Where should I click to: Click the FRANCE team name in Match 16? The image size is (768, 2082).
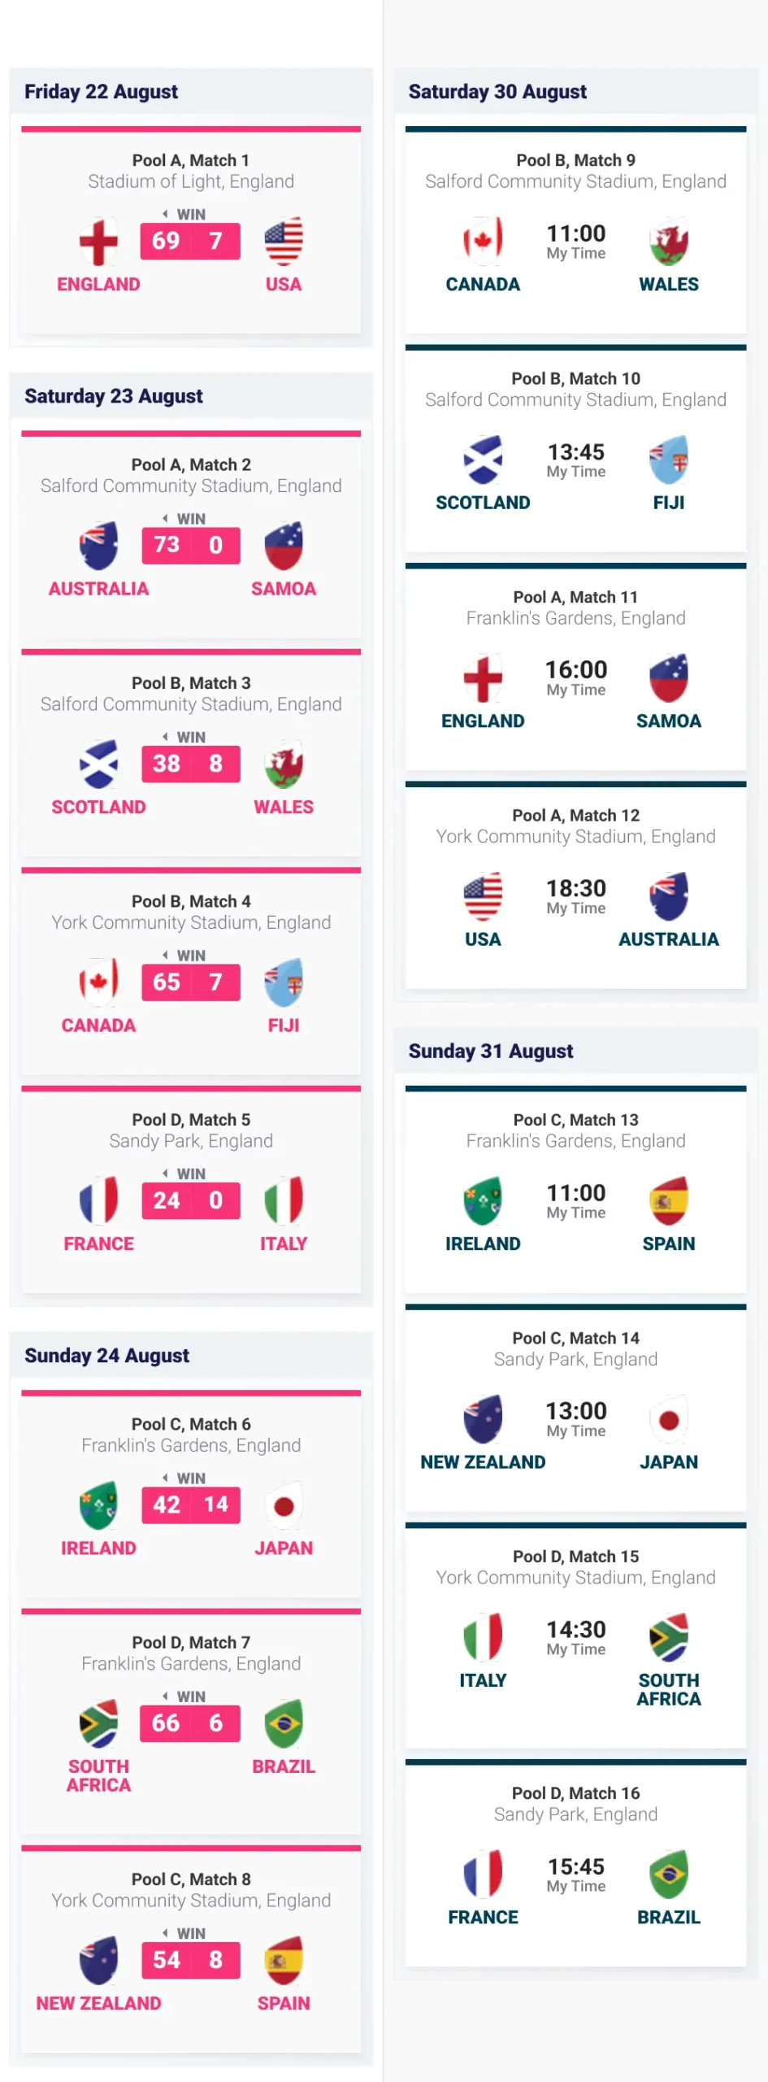pyautogui.click(x=483, y=1918)
